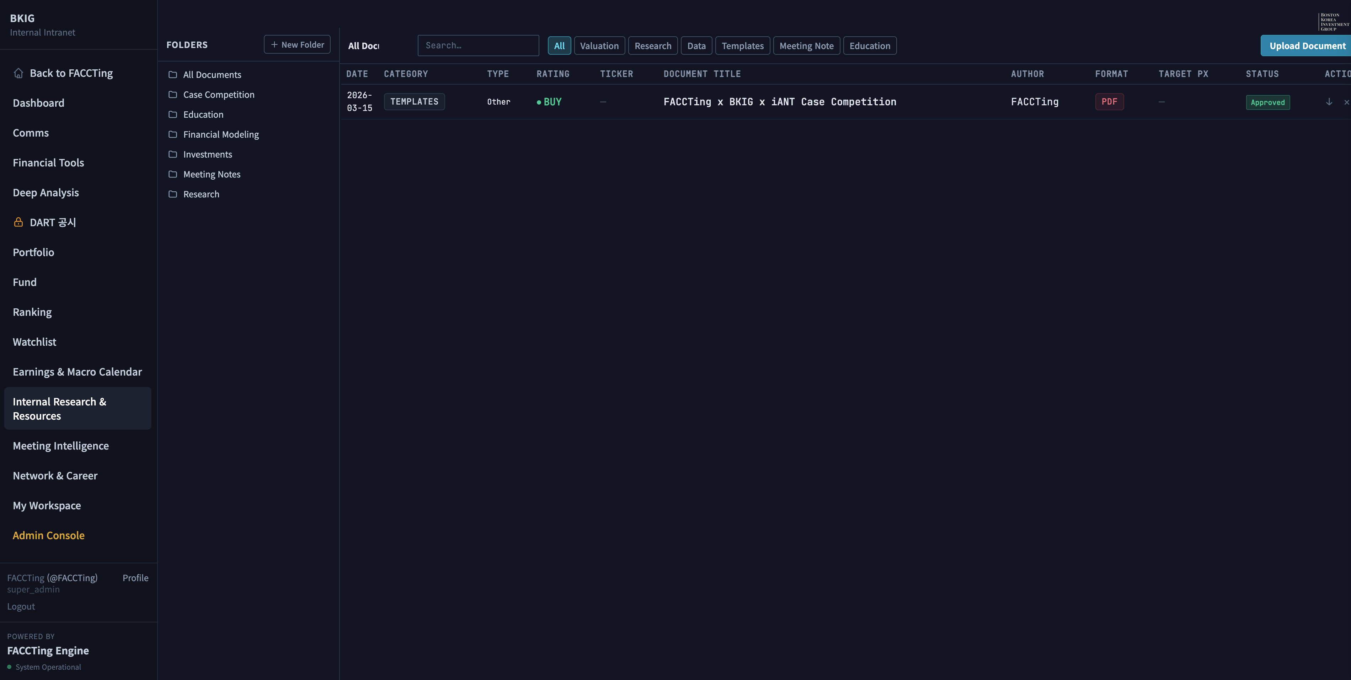The image size is (1351, 680).
Task: Go to Admin Console
Action: tap(48, 536)
